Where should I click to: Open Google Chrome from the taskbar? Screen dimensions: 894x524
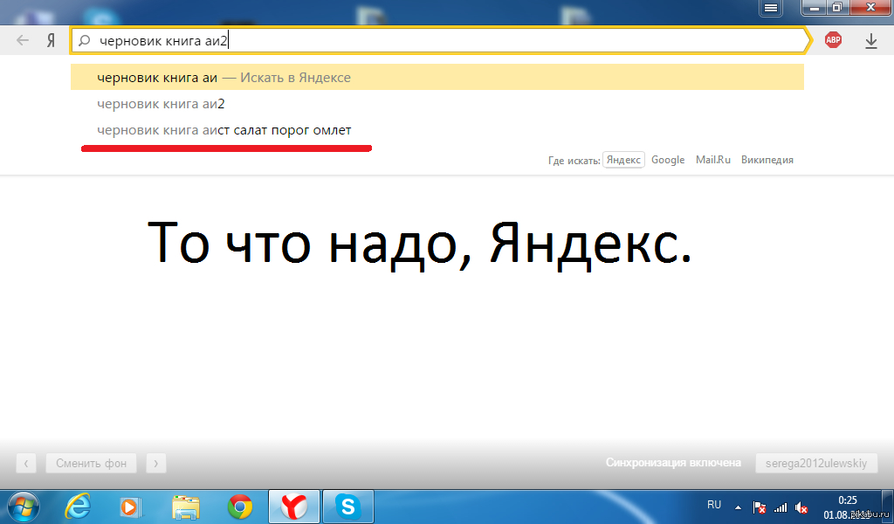240,506
